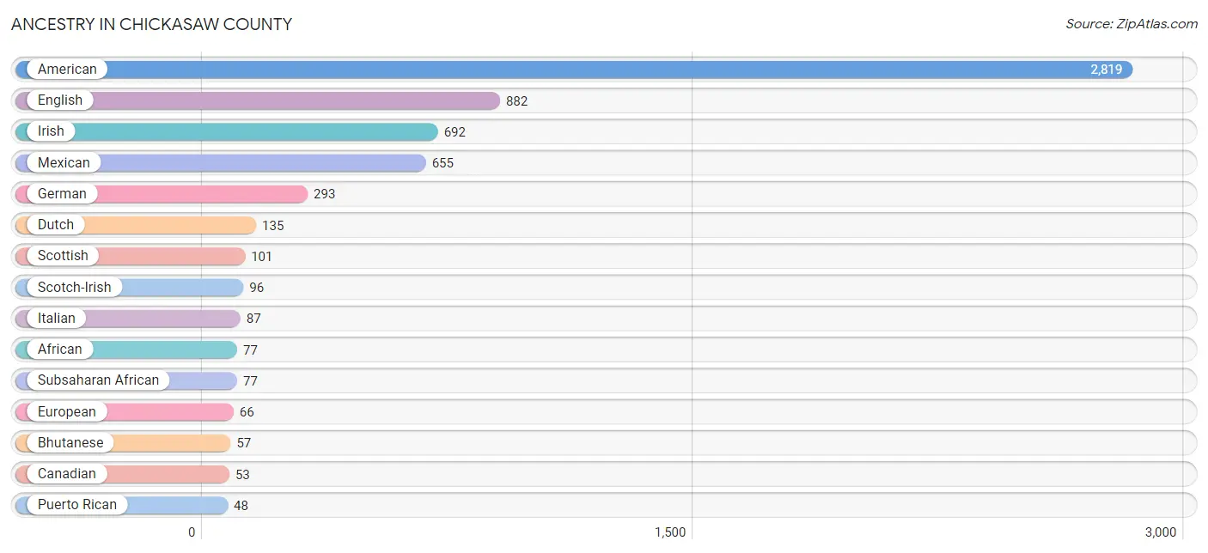Click the Canadian ancestry label

click(67, 473)
